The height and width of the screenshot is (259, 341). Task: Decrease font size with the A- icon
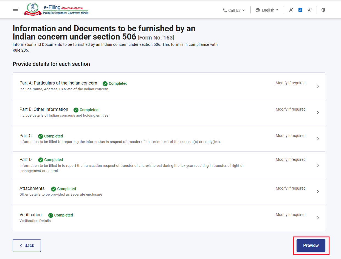pos(291,10)
